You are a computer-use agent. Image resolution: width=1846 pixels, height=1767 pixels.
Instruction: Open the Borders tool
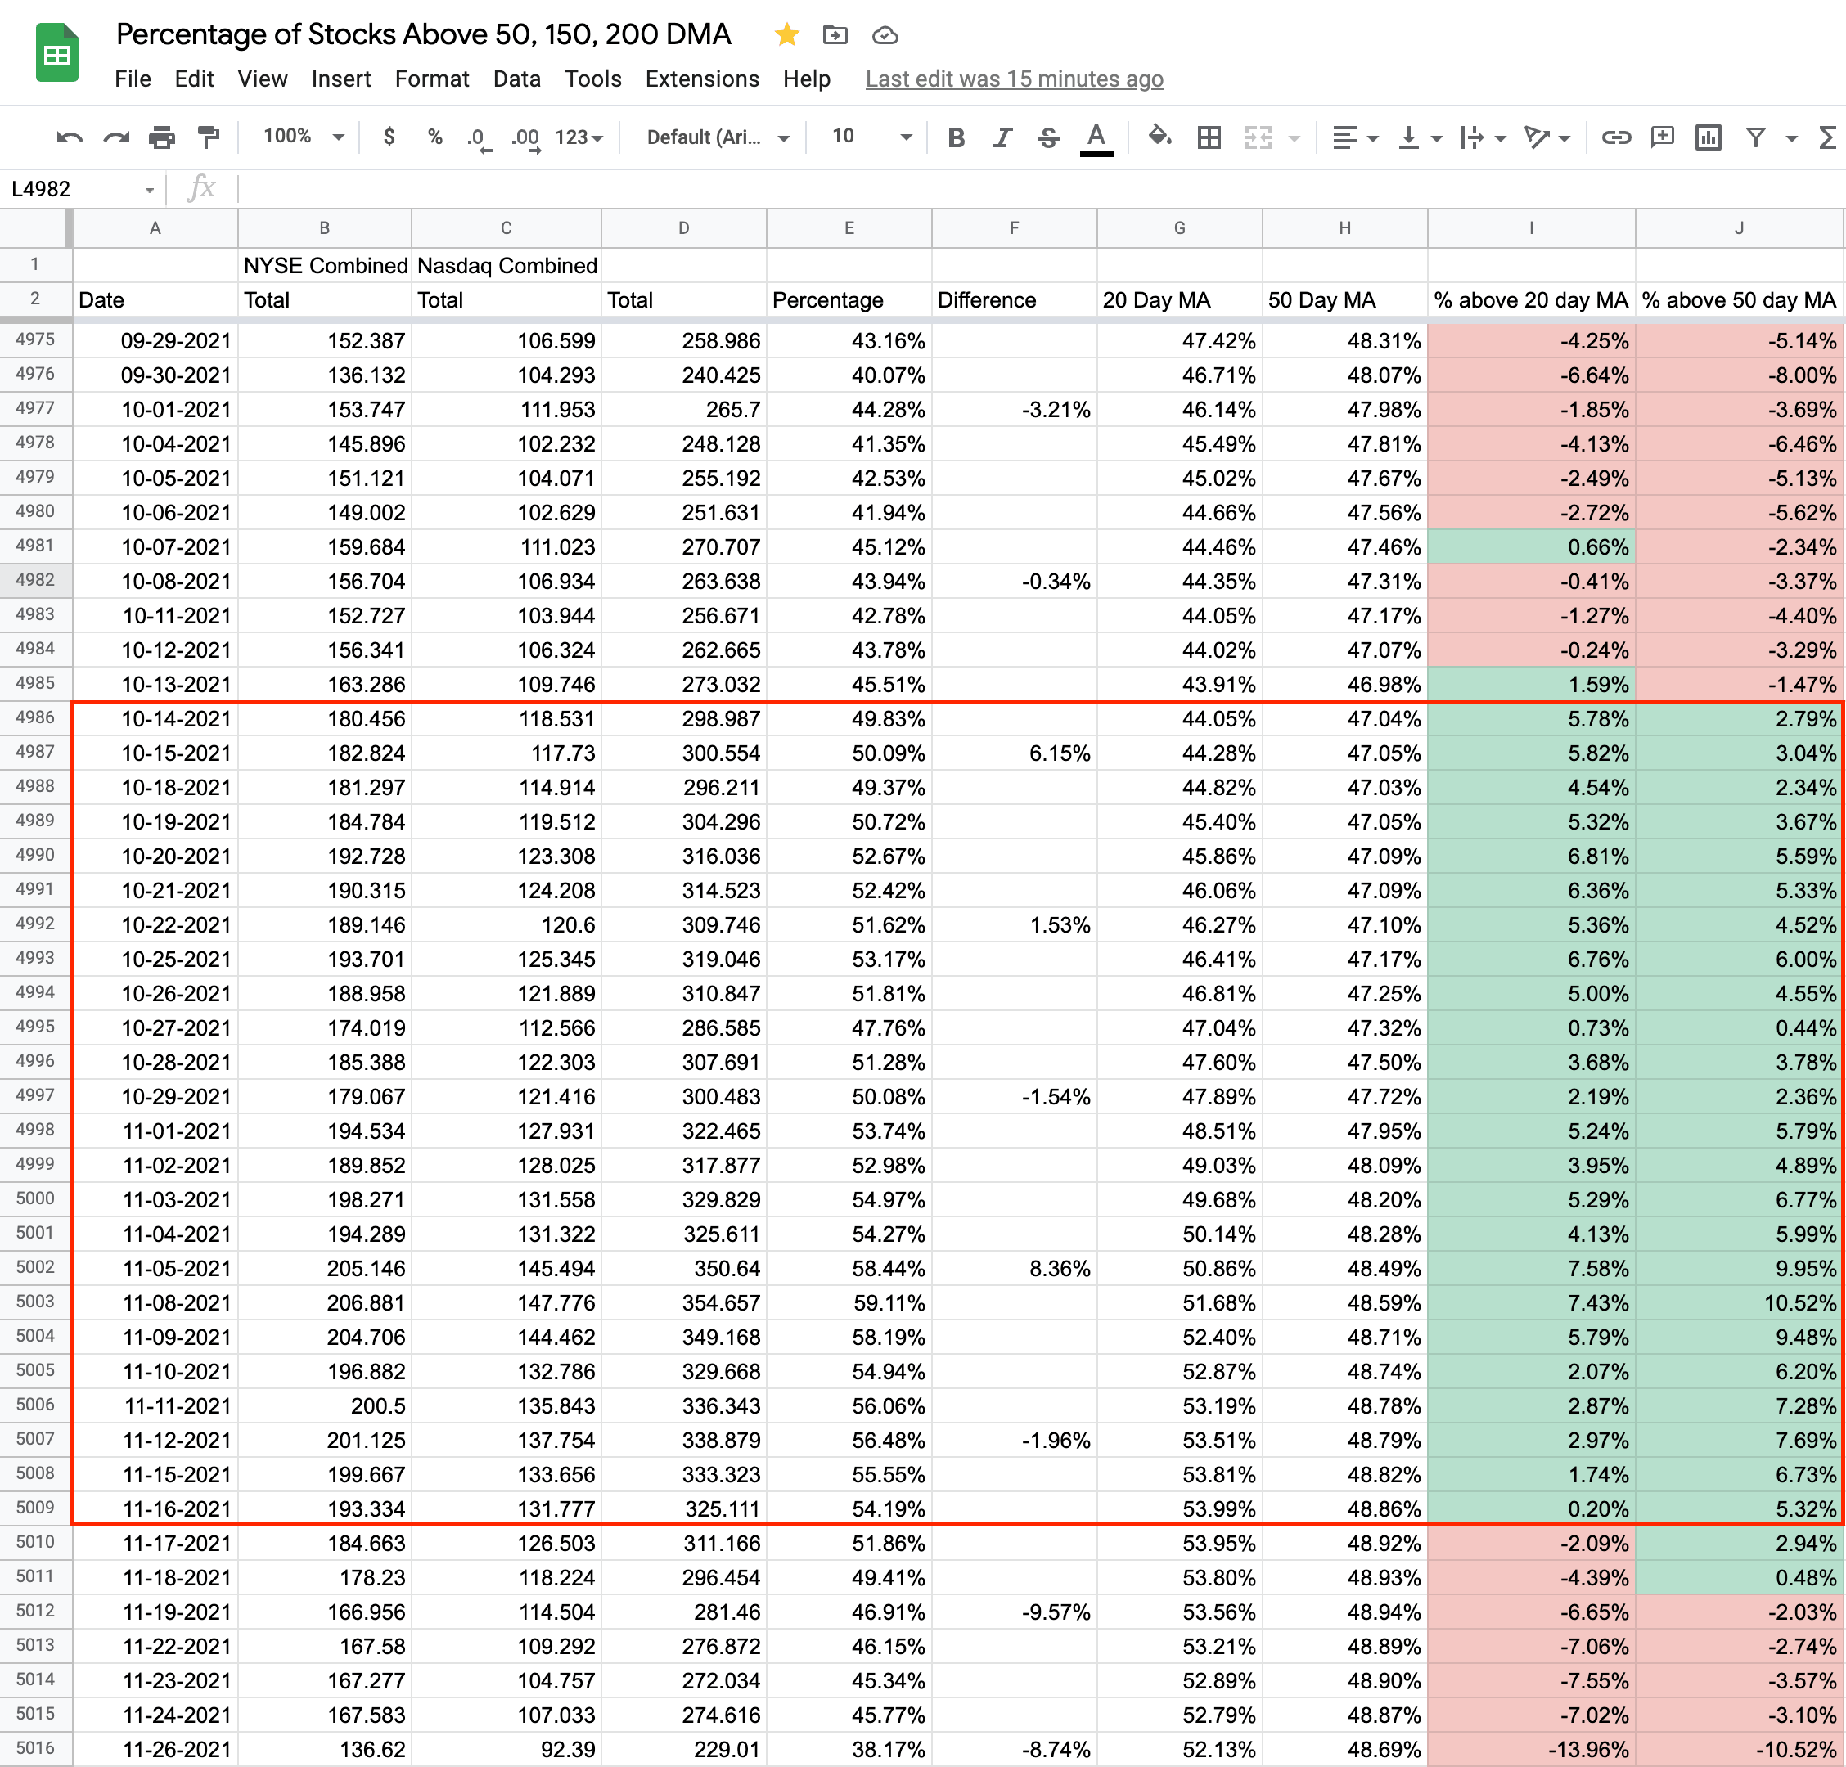click(x=1209, y=137)
